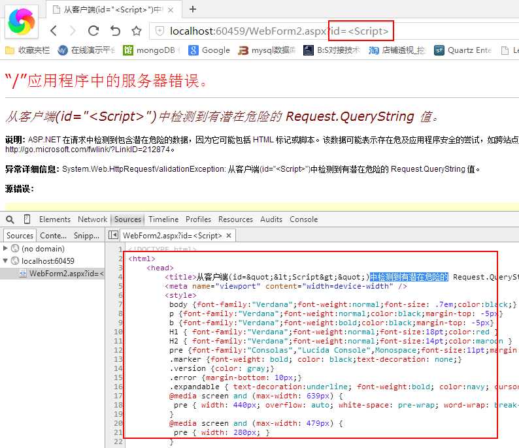Select the Sources navigator sub-tab
The height and width of the screenshot is (448, 519).
pos(20,235)
